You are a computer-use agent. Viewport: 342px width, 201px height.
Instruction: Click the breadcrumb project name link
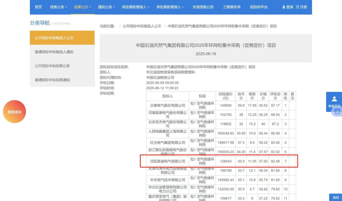point(222,26)
